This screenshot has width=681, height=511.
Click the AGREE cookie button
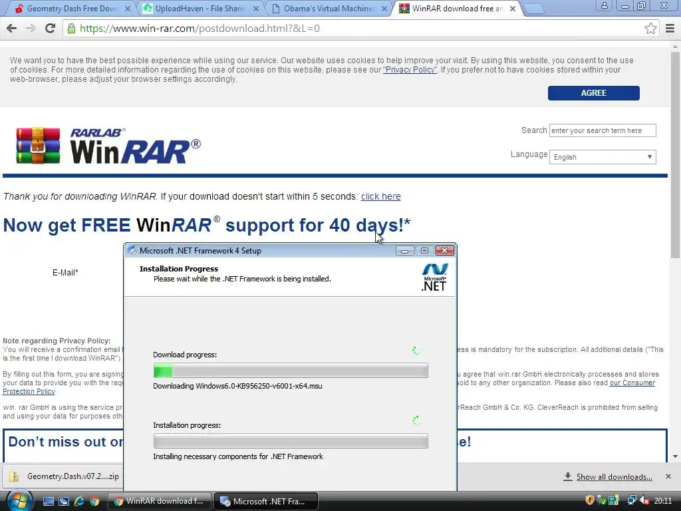coord(593,93)
